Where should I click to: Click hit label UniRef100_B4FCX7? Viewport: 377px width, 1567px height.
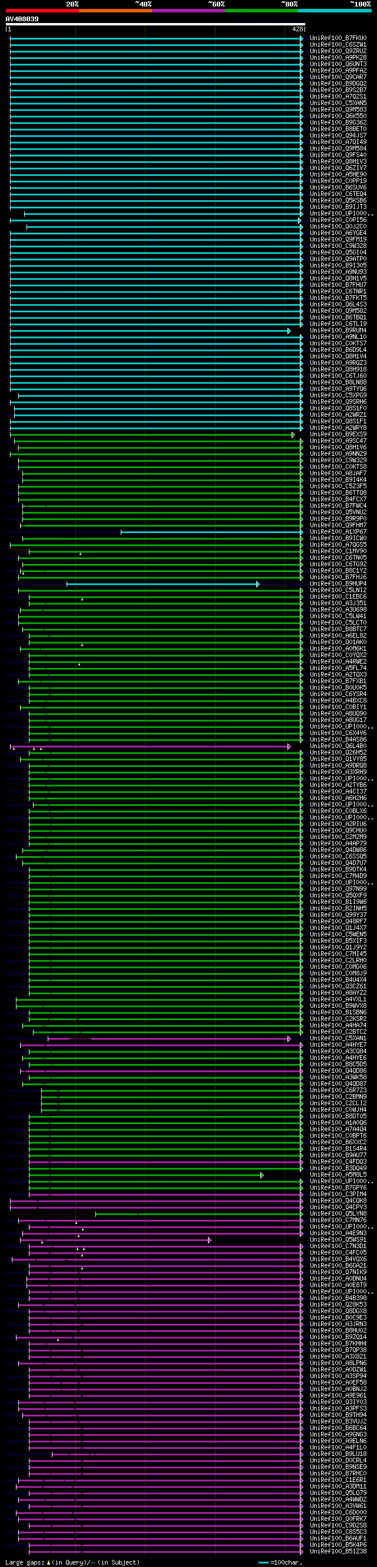[338, 500]
